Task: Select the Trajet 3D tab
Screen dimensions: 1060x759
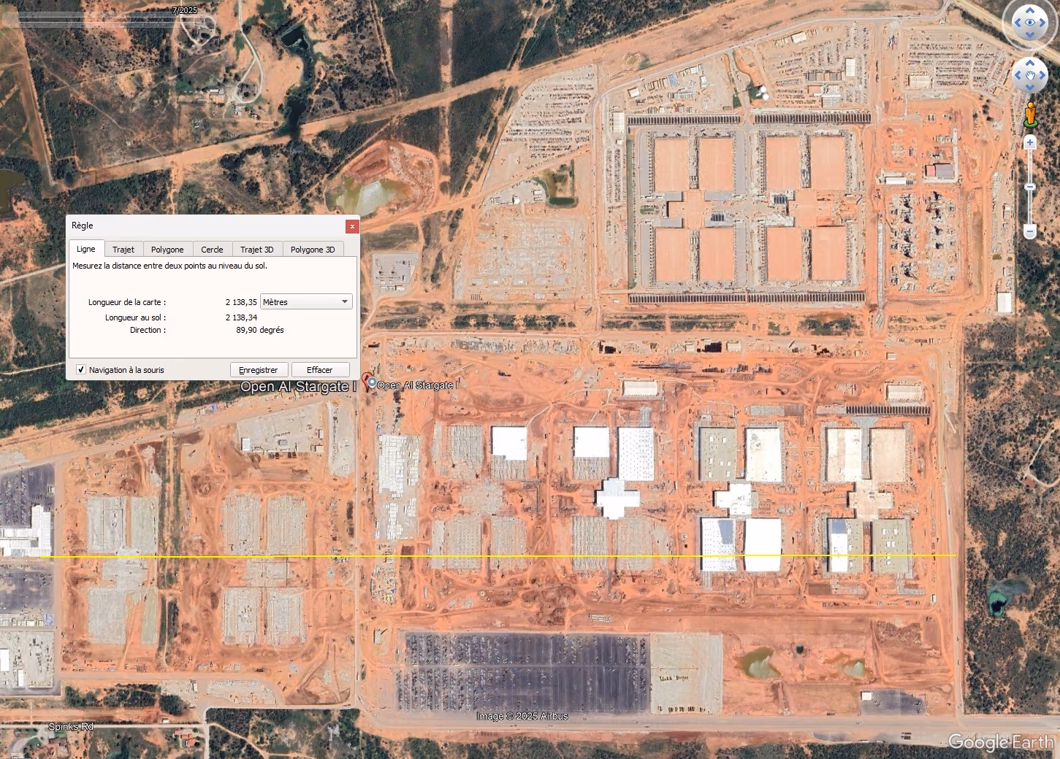Action: click(256, 250)
